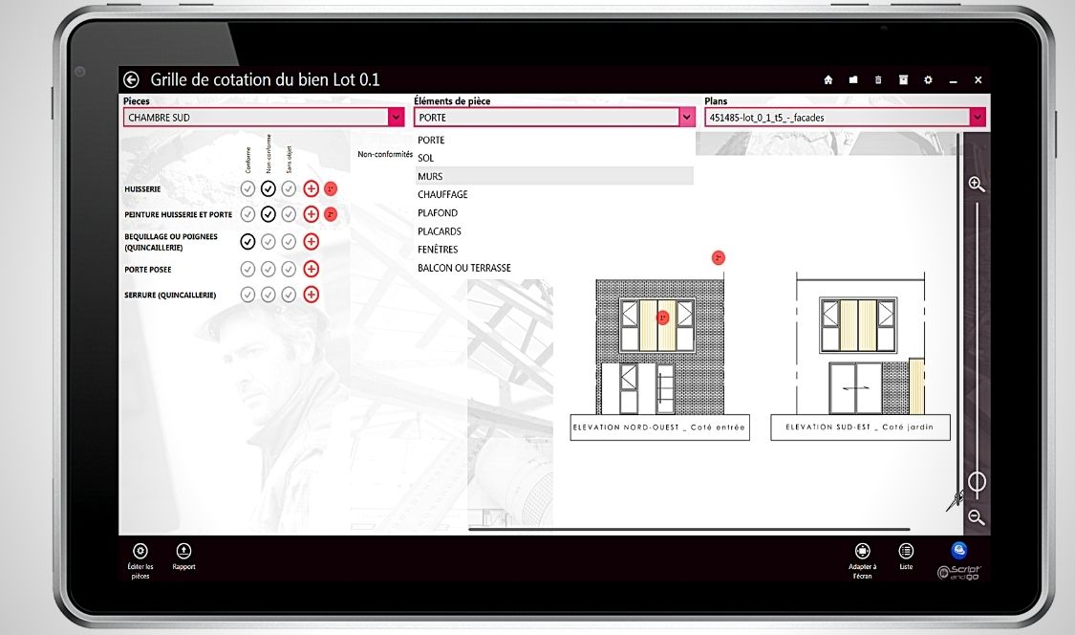This screenshot has width=1075, height=635.
Task: Open the home screen icon
Action: [828, 80]
